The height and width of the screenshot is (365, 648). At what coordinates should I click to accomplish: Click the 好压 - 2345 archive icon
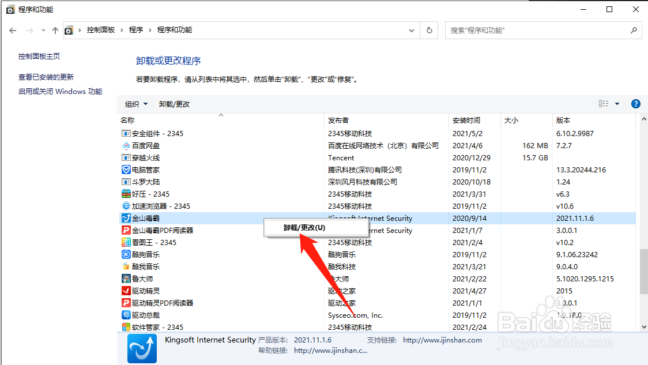pos(126,194)
